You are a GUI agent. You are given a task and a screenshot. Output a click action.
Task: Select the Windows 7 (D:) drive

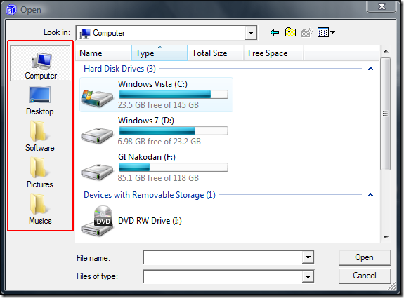(155, 131)
